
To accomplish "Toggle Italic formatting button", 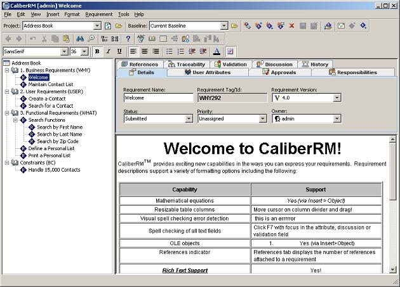I will [x=108, y=51].
